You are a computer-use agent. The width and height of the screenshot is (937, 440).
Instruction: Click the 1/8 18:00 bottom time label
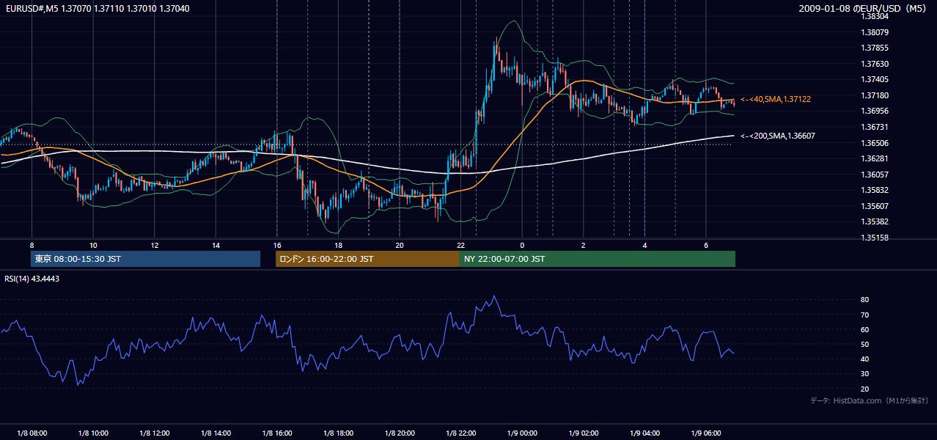(x=338, y=433)
